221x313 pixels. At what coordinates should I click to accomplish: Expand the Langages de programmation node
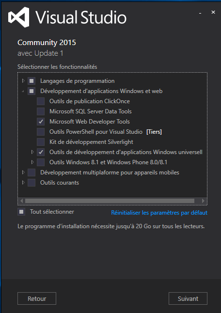click(23, 81)
